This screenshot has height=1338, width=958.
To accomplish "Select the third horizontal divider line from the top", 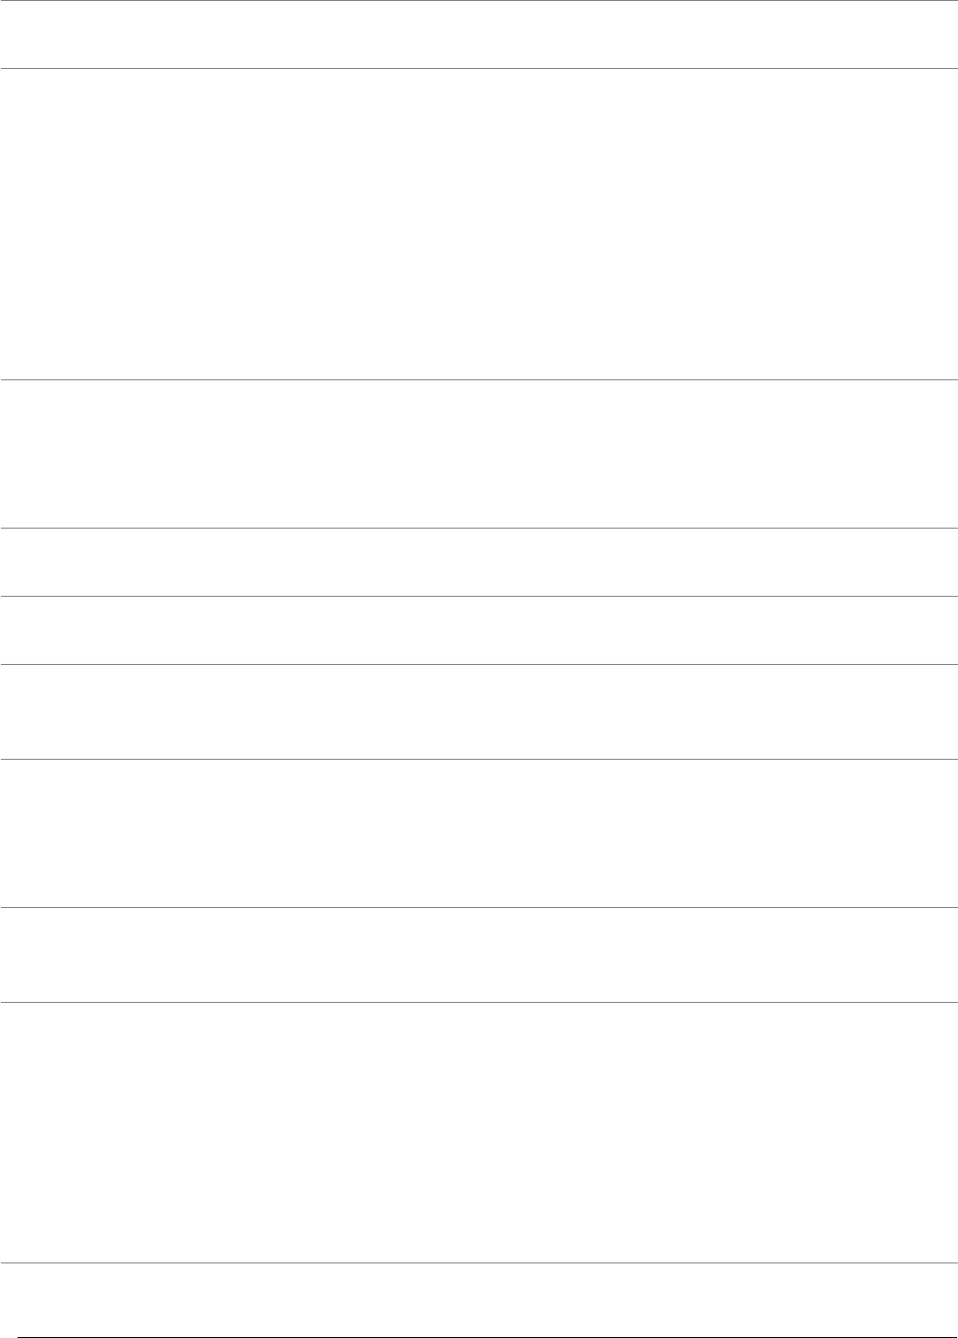I will point(479,528).
